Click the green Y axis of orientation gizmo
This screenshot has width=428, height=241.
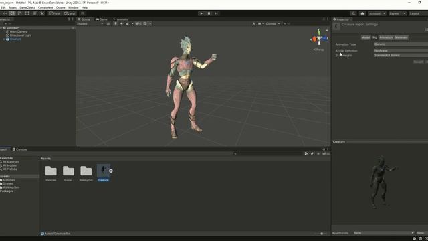319,32
